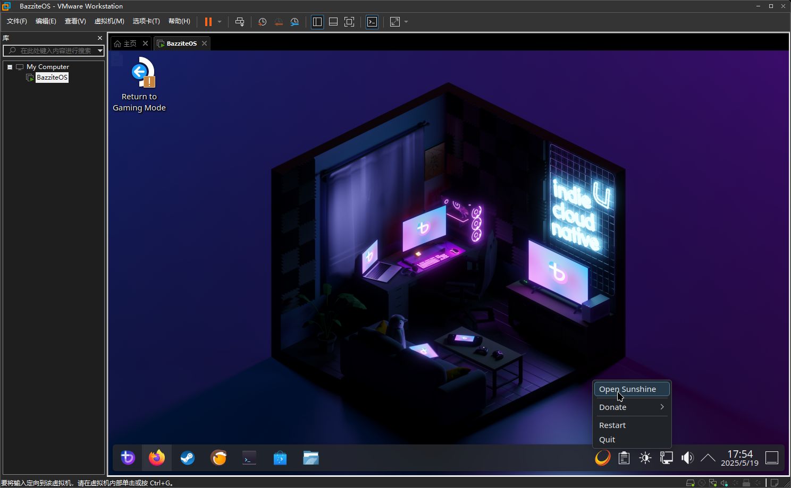Toggle the console view button

[372, 22]
